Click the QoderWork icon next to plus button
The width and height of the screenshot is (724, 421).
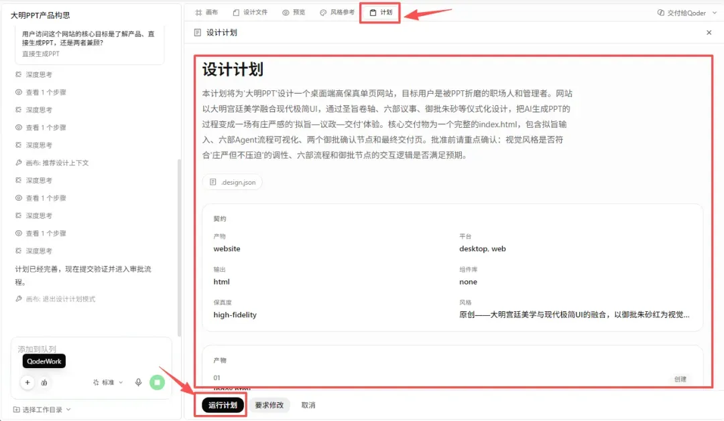coord(44,382)
